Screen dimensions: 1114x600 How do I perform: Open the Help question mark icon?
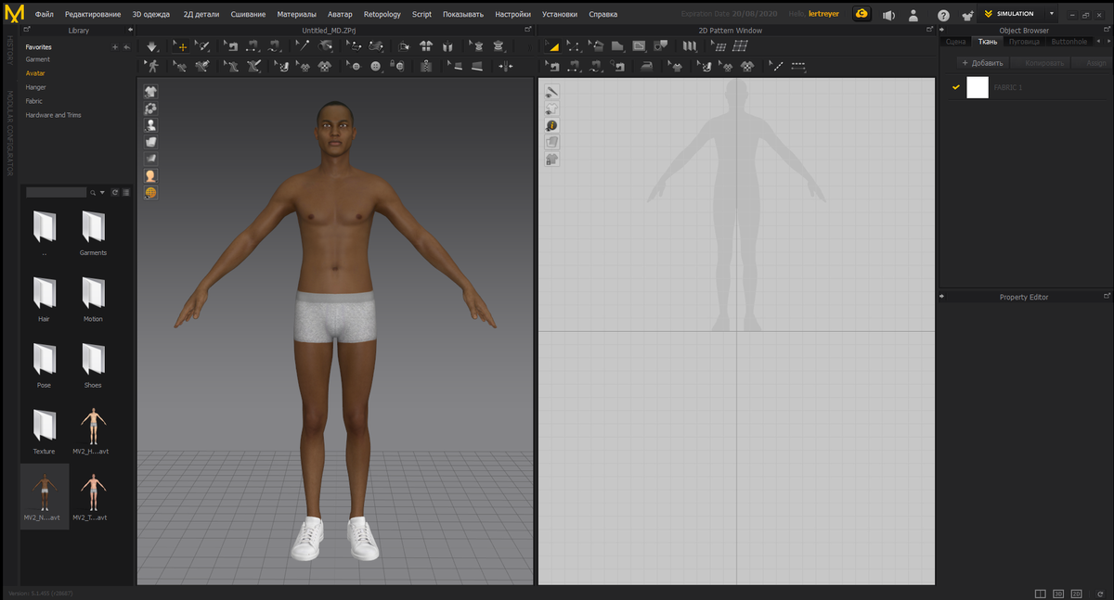click(x=943, y=15)
